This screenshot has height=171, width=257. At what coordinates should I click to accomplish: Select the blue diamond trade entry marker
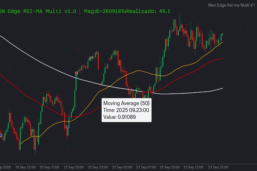(x=68, y=127)
